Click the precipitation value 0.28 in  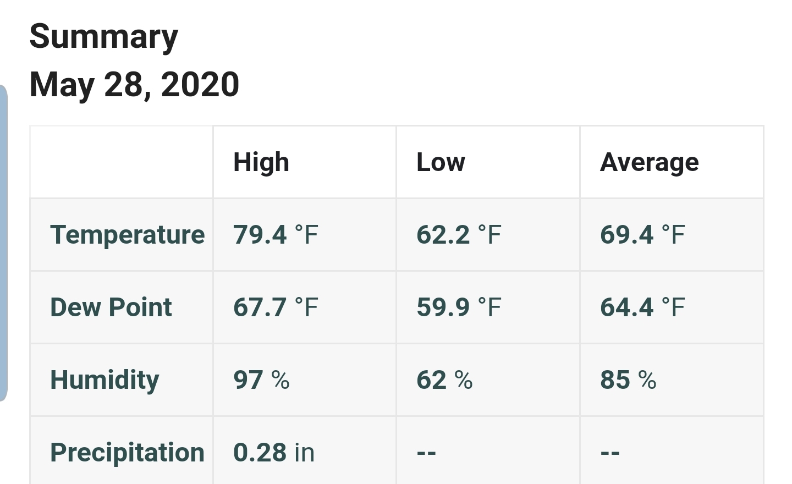274,453
